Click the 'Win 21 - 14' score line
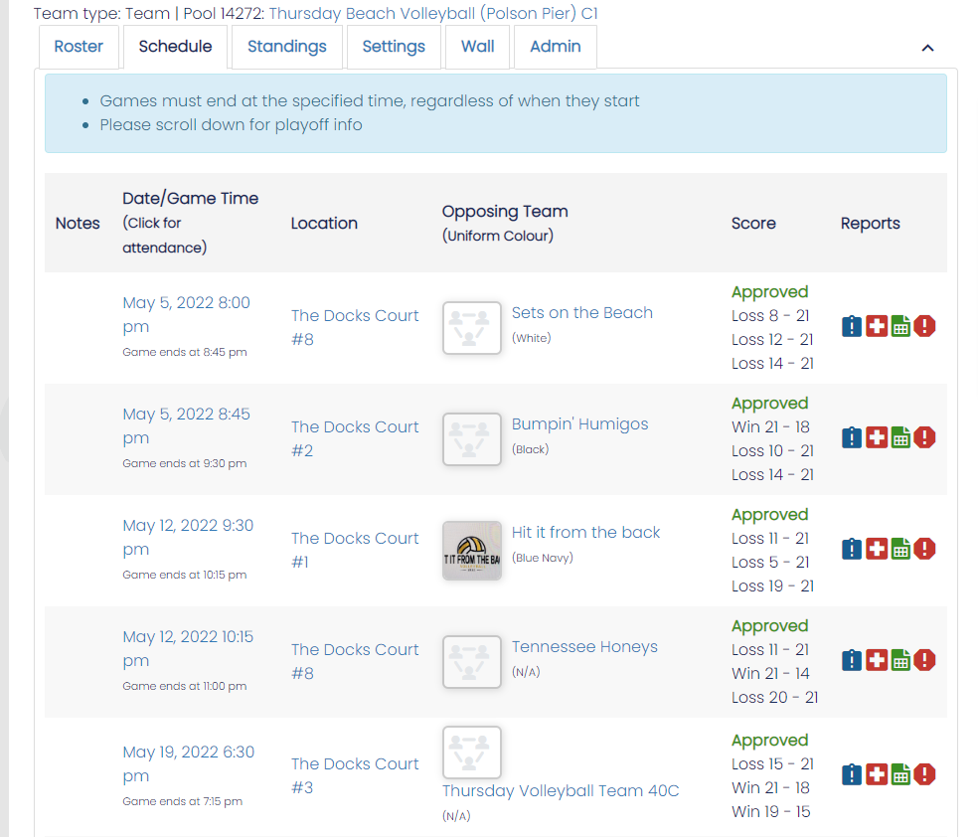This screenshot has width=978, height=837. [770, 674]
